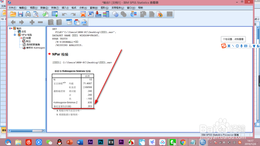Click the Insert Heading icon

[69, 22]
